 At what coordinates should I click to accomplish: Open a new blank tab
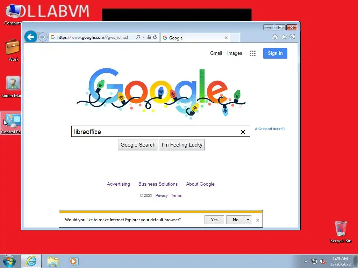235,38
